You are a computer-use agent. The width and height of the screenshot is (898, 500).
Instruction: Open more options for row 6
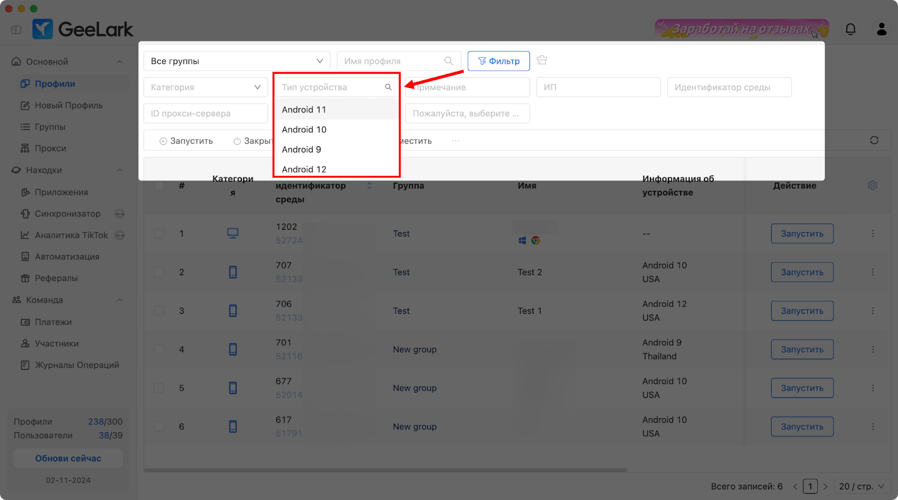click(873, 427)
